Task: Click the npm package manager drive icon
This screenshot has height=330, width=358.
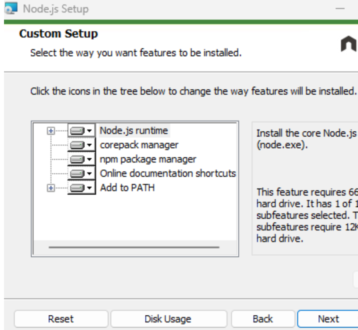Action: (x=77, y=159)
